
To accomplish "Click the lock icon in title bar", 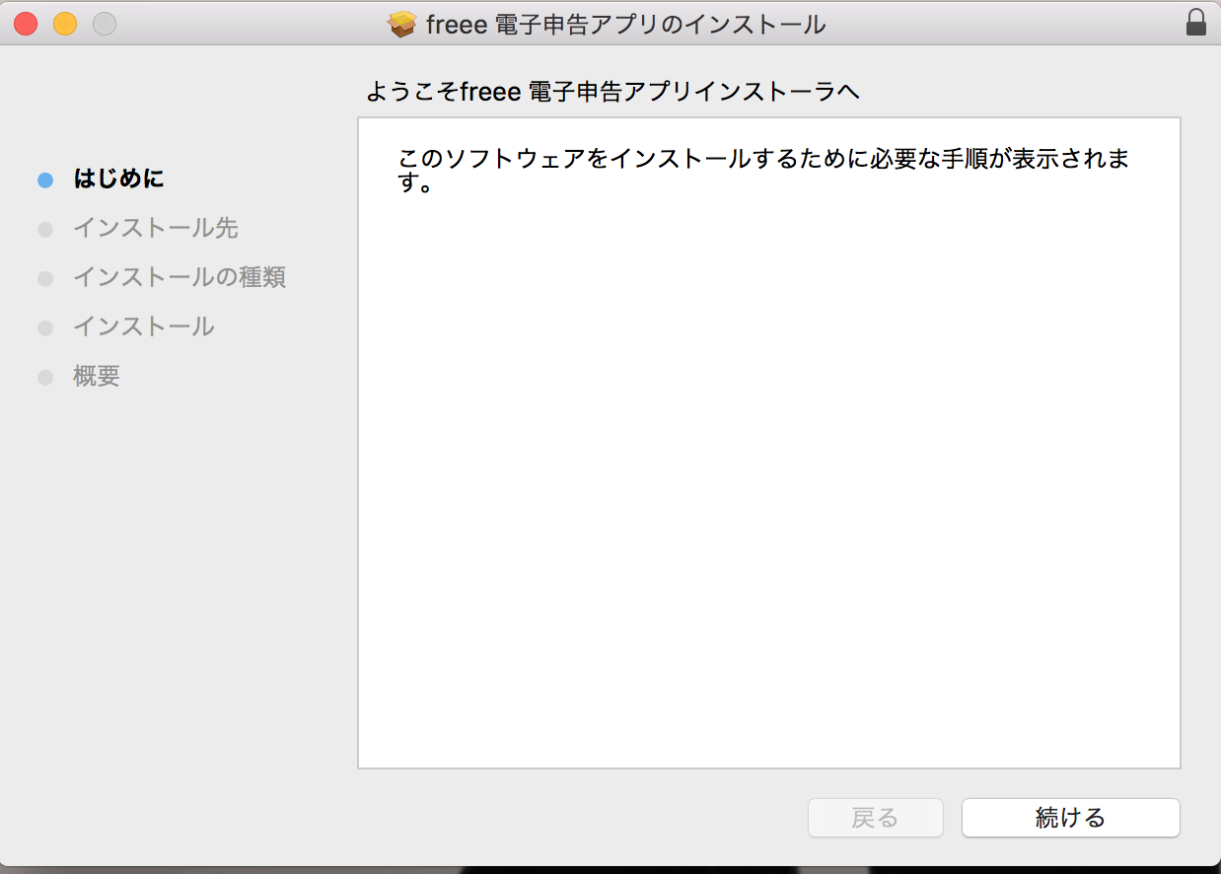I will (x=1196, y=23).
